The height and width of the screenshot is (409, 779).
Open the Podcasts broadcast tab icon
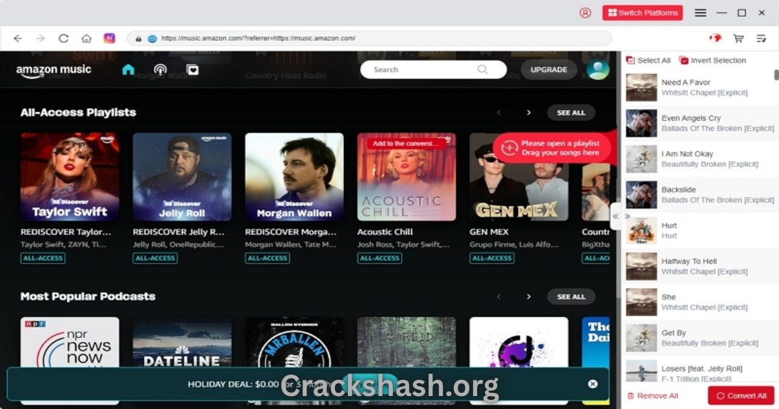point(160,69)
